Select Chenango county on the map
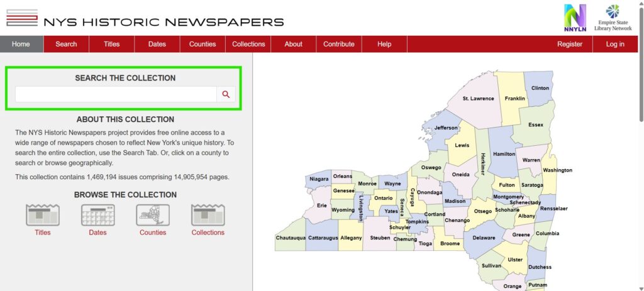This screenshot has height=291, width=644. point(456,221)
